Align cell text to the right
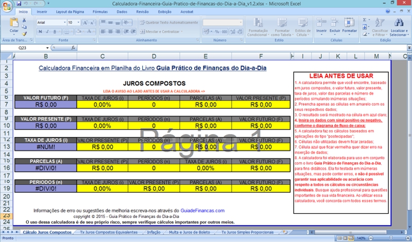Image resolution: width=412 pixels, height=242 pixels. [x=118, y=31]
